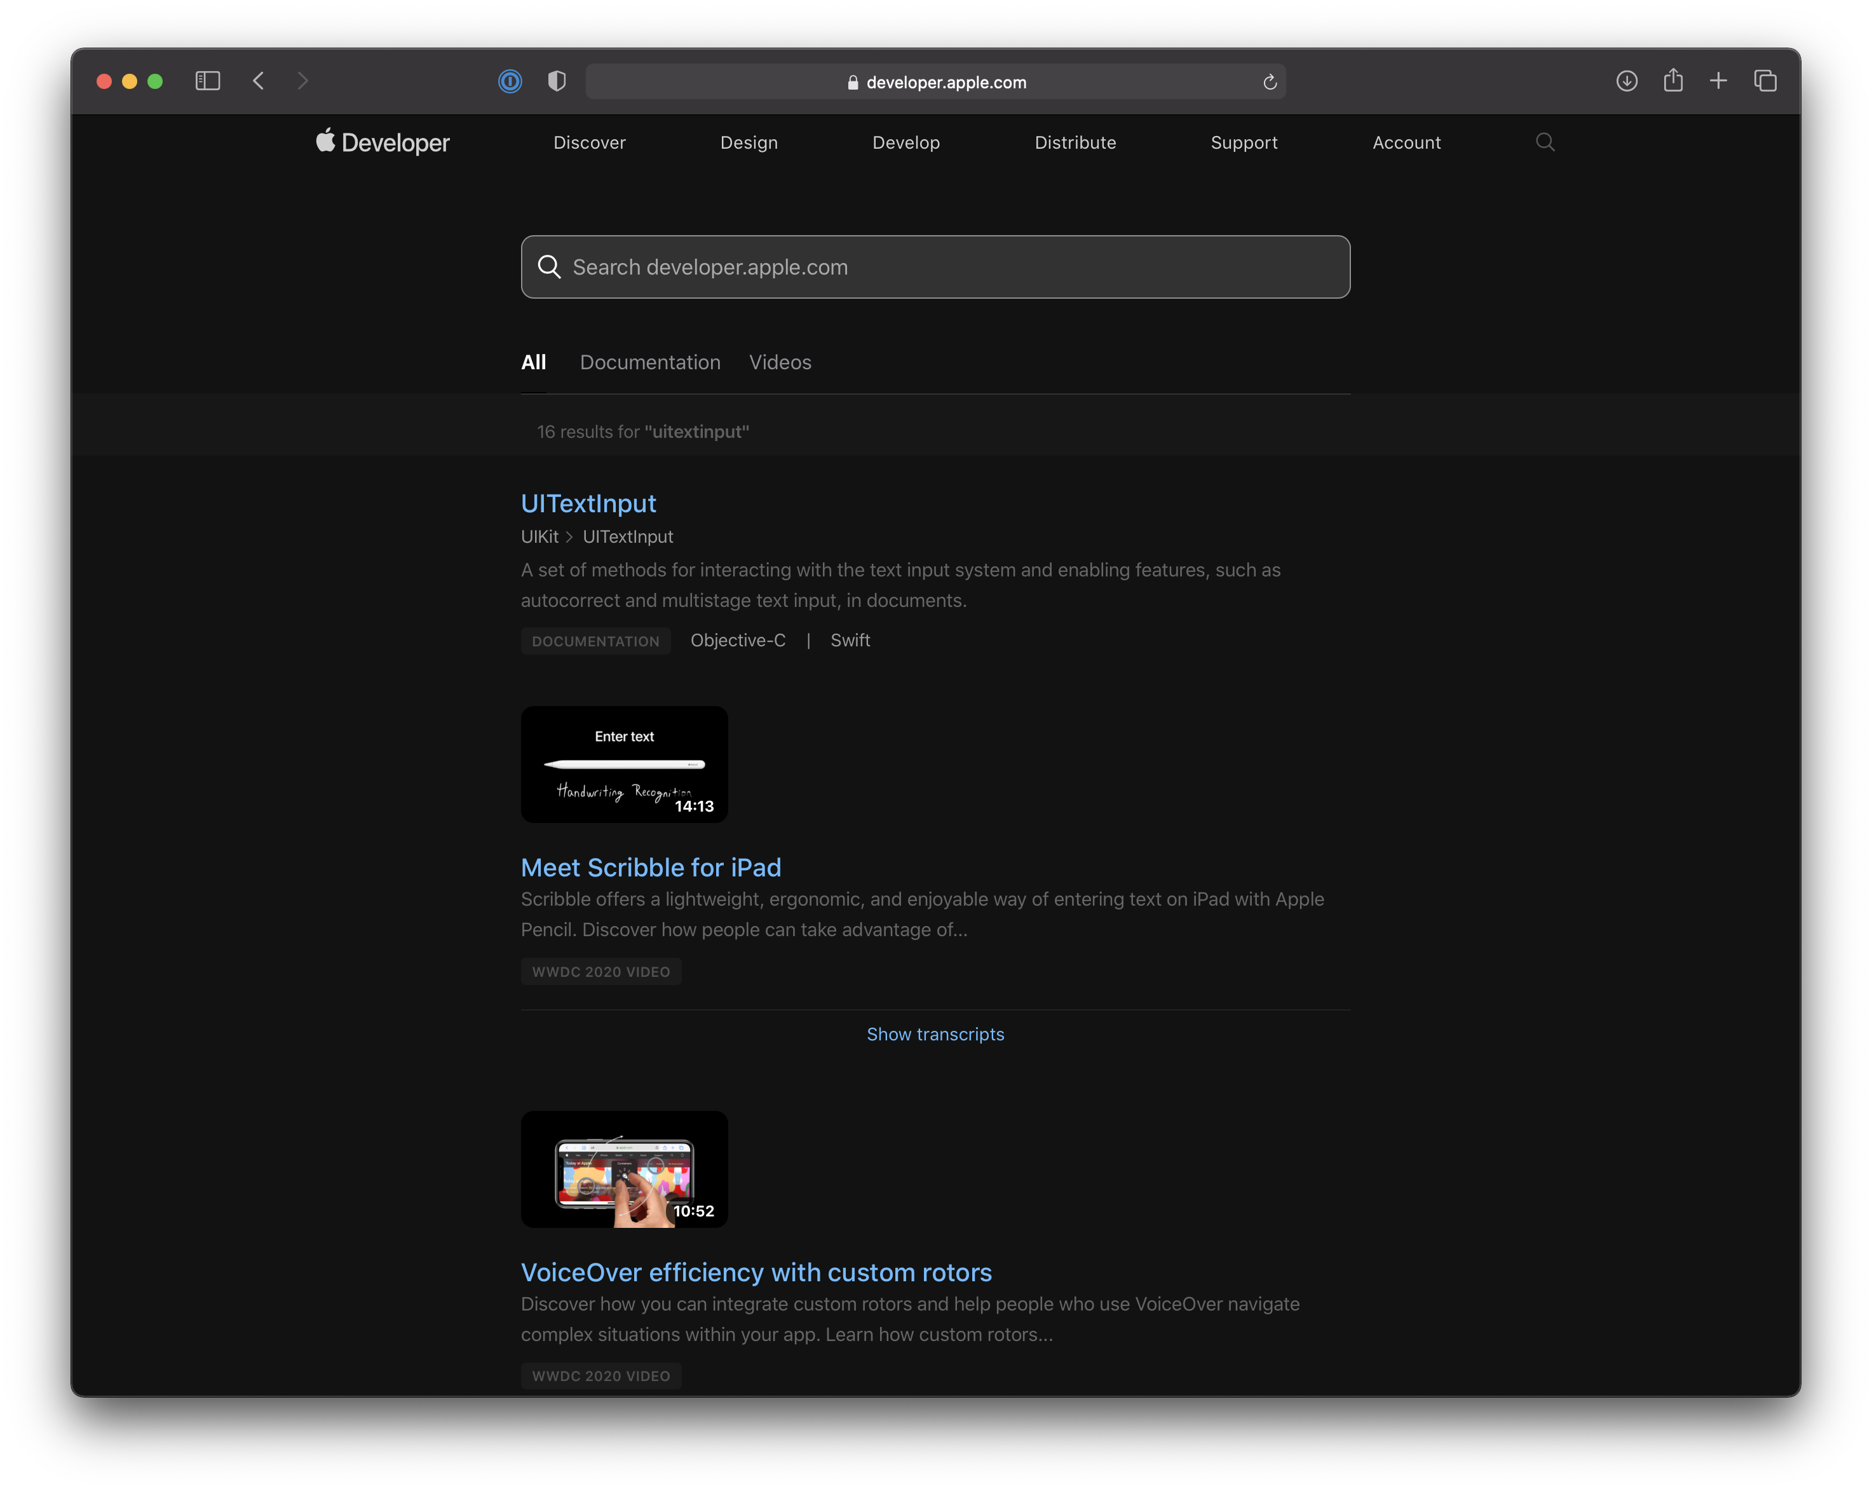Switch to the Videos results tab
The image size is (1872, 1491).
(x=780, y=362)
